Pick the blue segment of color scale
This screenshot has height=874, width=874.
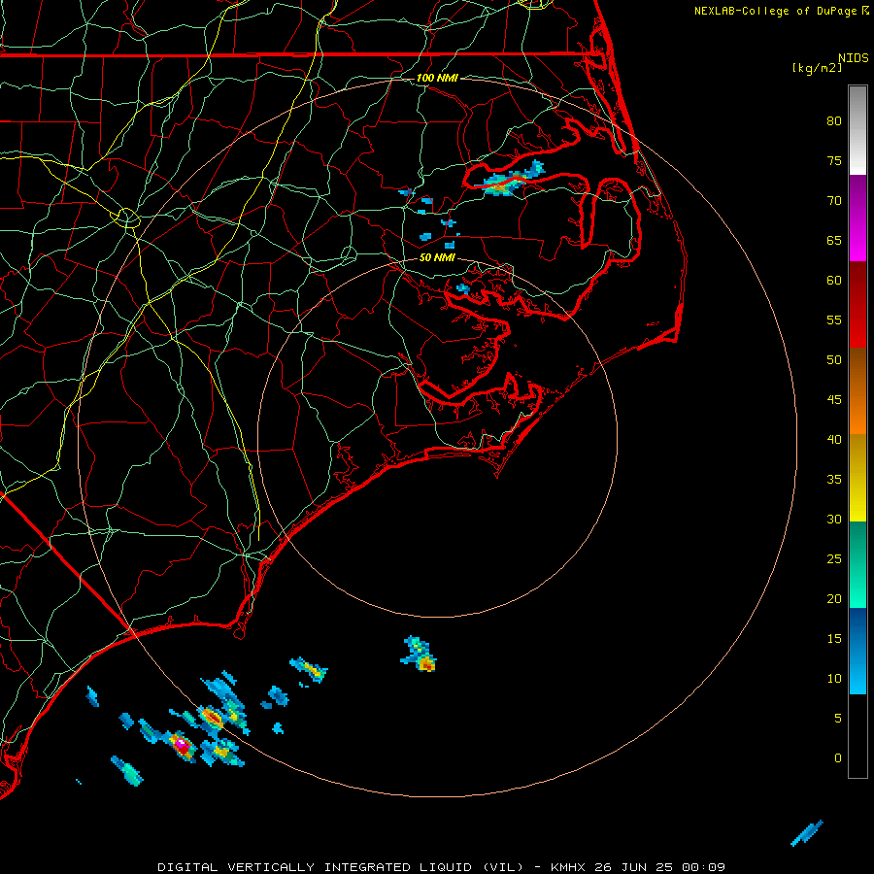pyautogui.click(x=857, y=651)
